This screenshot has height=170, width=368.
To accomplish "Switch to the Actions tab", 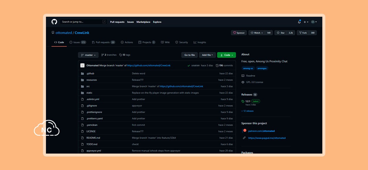I will 127,42.
